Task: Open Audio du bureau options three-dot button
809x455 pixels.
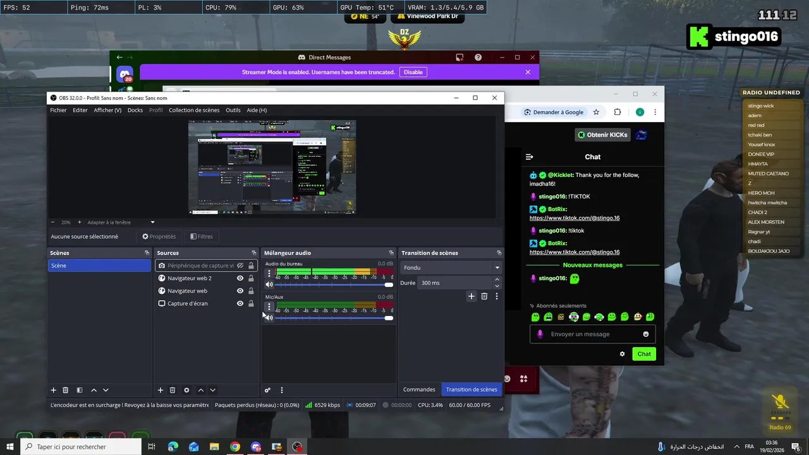Action: pyautogui.click(x=269, y=274)
